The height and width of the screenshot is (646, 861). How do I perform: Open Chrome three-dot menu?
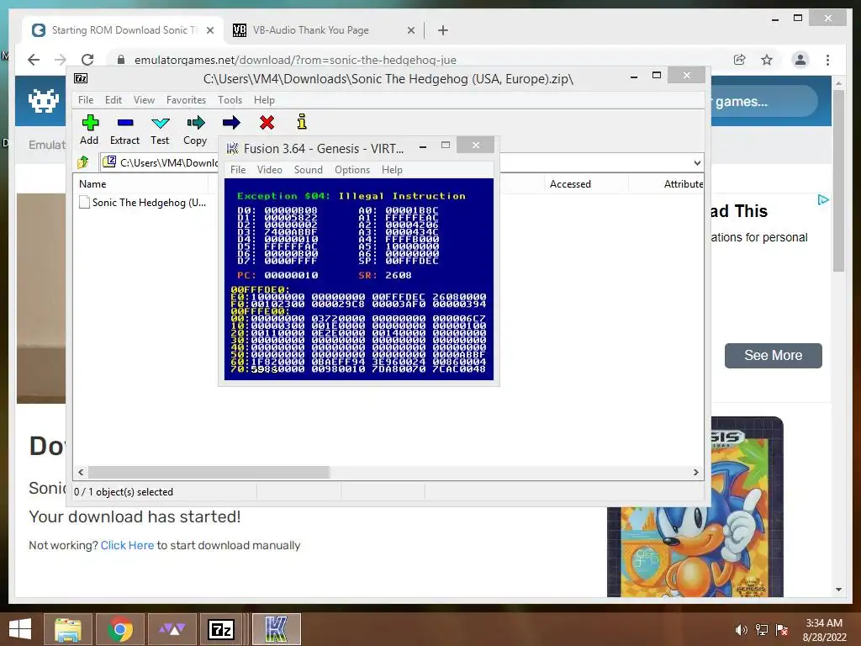[x=827, y=60]
